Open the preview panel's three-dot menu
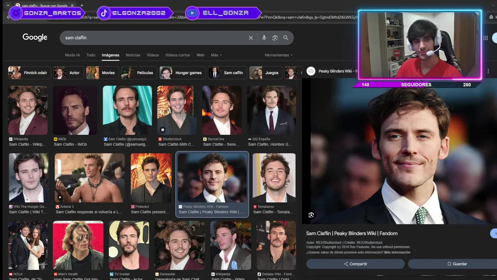 [x=488, y=71]
